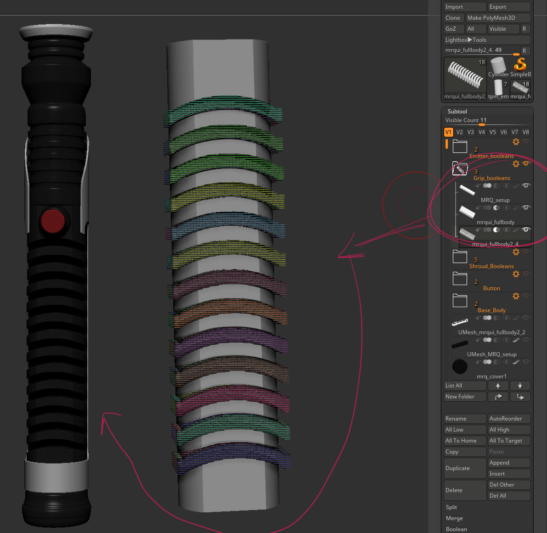This screenshot has height=533, width=547.
Task: Switch to visibility set V5
Action: tap(493, 132)
